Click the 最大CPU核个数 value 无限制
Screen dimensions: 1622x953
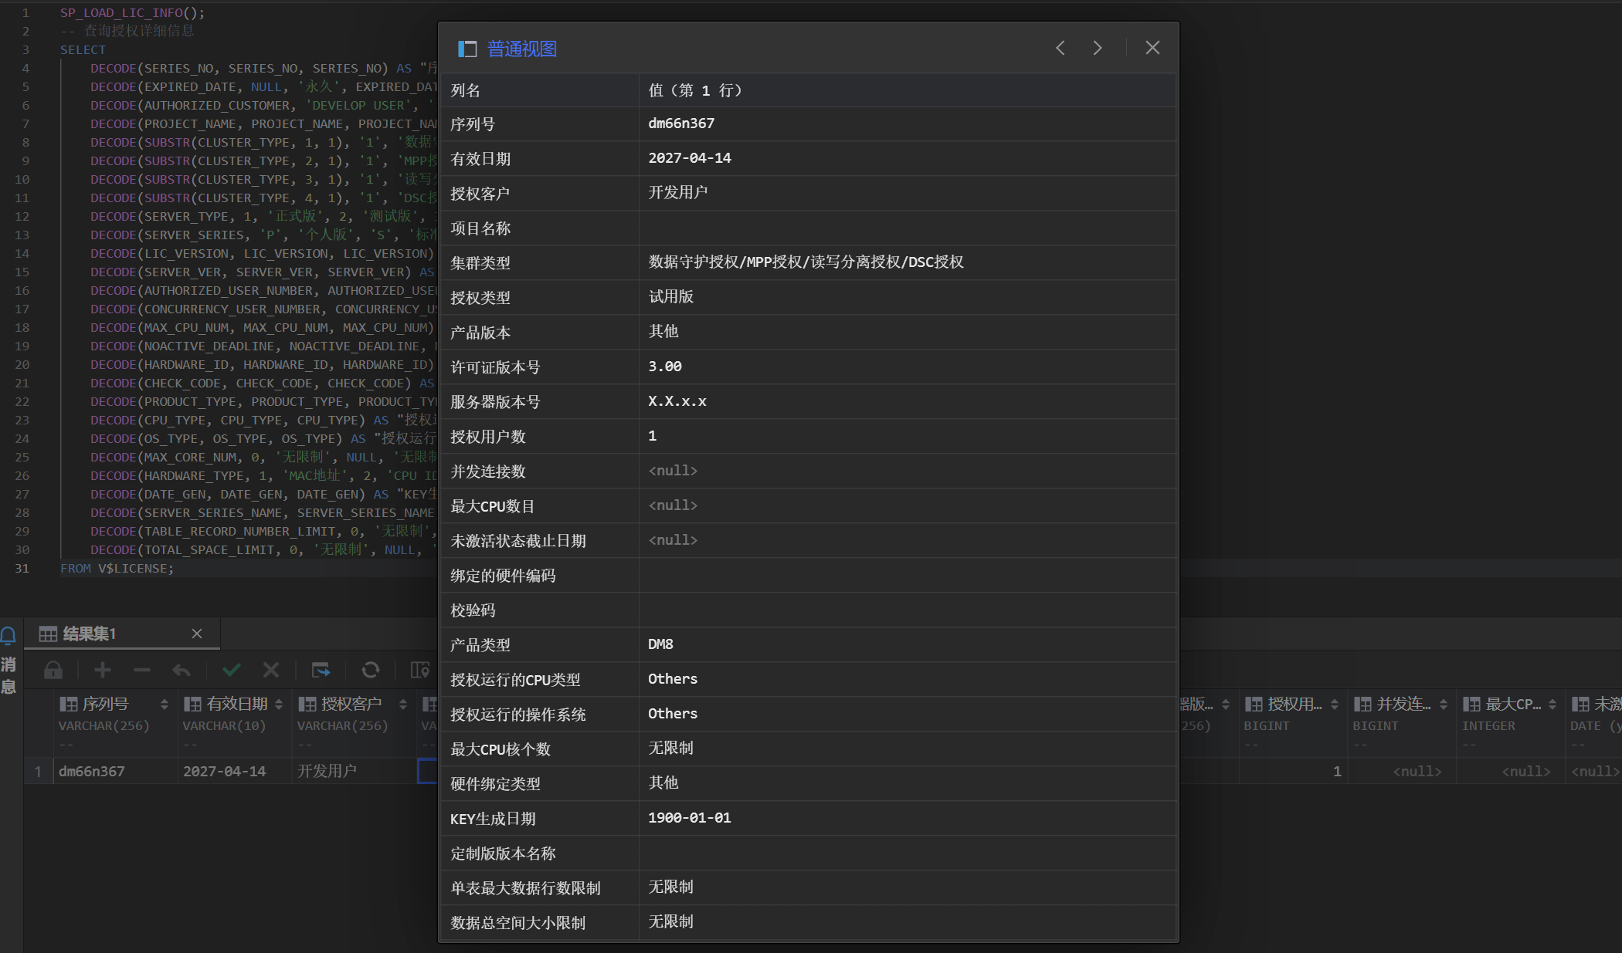coord(670,748)
